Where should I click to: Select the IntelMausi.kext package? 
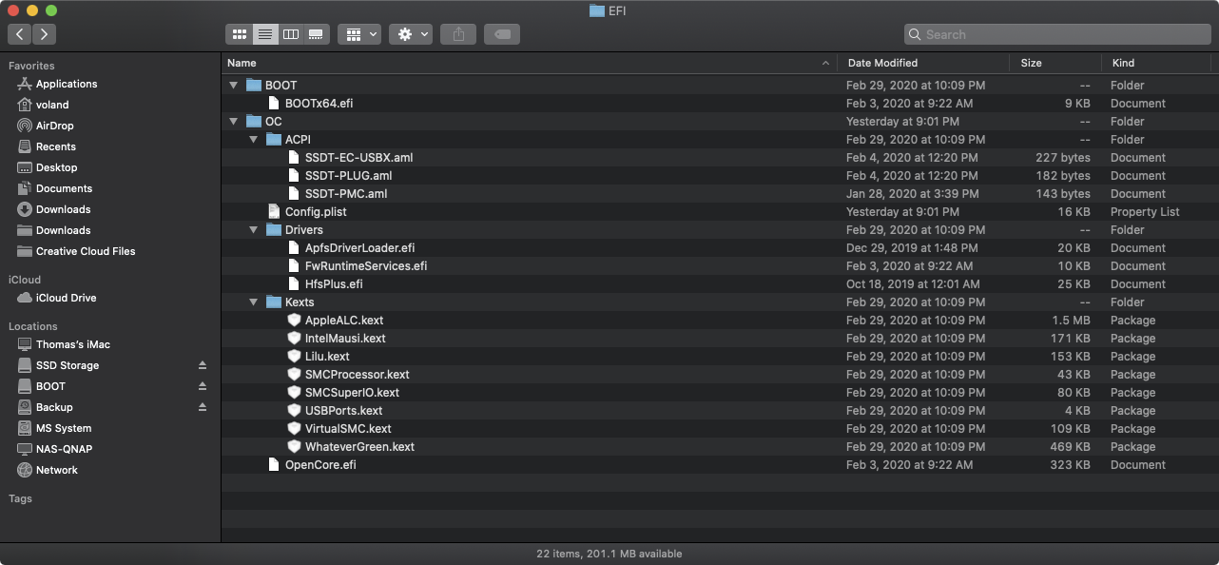(x=720, y=339)
